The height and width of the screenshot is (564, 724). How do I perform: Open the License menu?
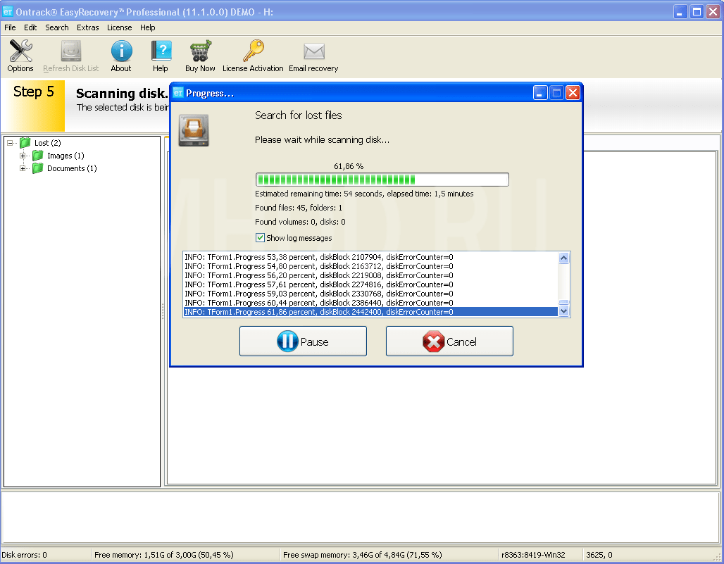click(x=120, y=27)
